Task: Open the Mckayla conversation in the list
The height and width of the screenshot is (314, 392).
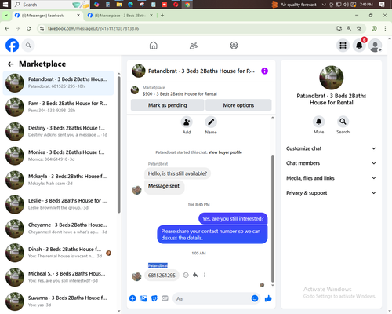Action: click(x=59, y=180)
